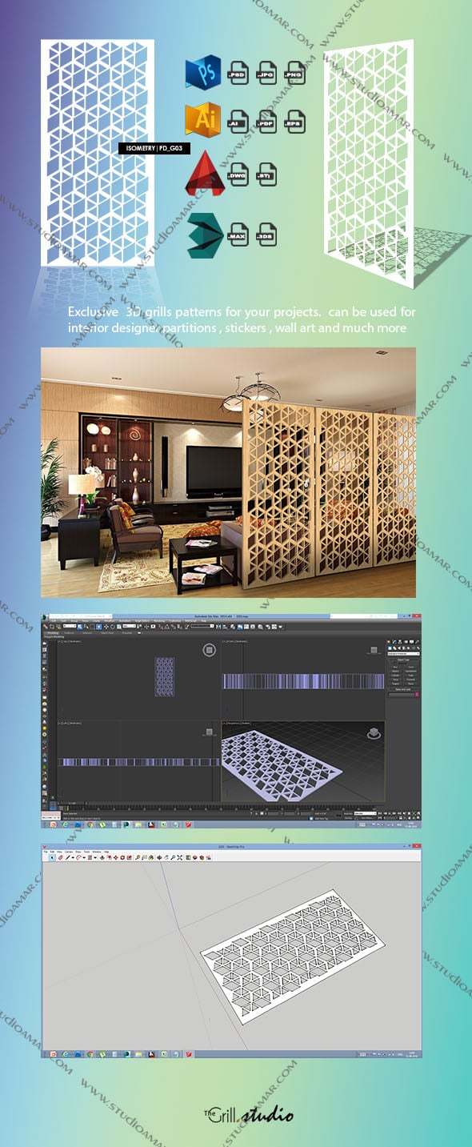Open the Window menu in SketchUp
472x1147 pixels.
tap(97, 852)
